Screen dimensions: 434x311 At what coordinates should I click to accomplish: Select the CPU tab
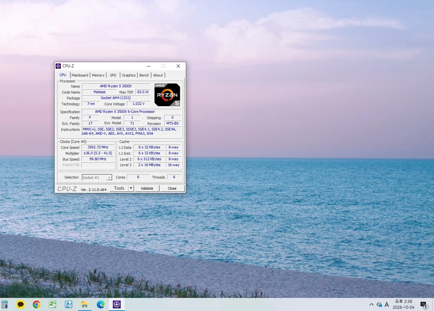(63, 75)
